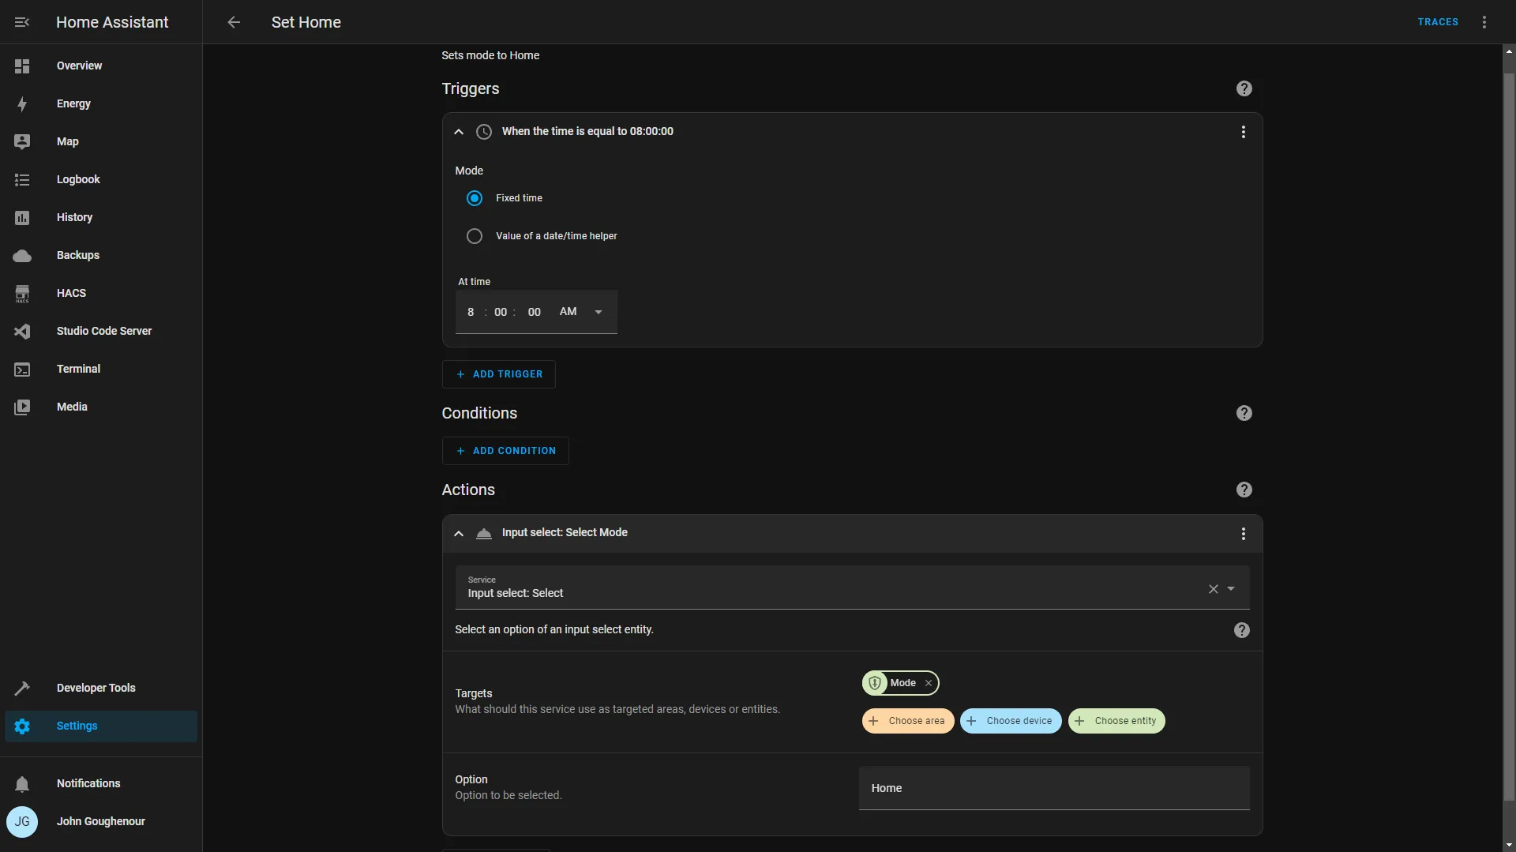Viewport: 1516px width, 852px height.
Task: Click the TRACES button
Action: coord(1438,22)
